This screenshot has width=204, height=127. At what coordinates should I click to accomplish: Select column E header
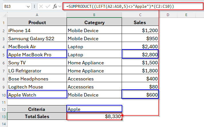coord(186,15)
